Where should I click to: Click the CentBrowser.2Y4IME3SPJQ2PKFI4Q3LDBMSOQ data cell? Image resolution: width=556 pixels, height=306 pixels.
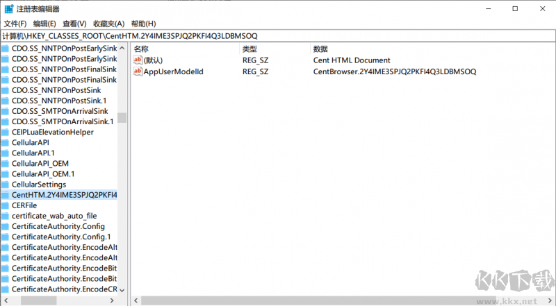[x=394, y=71]
